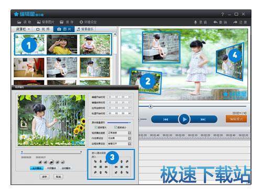262x194 pixels.
Task: Click the right arrow in entry direction grid
Action: tap(95, 167)
